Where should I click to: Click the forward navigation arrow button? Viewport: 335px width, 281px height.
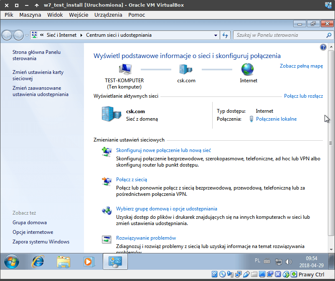[18, 35]
